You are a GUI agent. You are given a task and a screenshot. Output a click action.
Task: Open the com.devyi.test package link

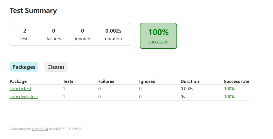pos(24,97)
